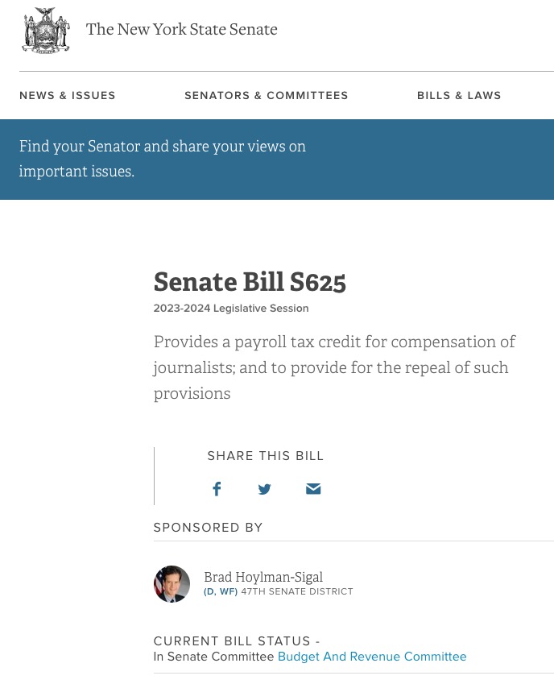Click Brad Hoylman-Sigal's profile photo
Screen dimensions: 554x684
[x=172, y=584]
